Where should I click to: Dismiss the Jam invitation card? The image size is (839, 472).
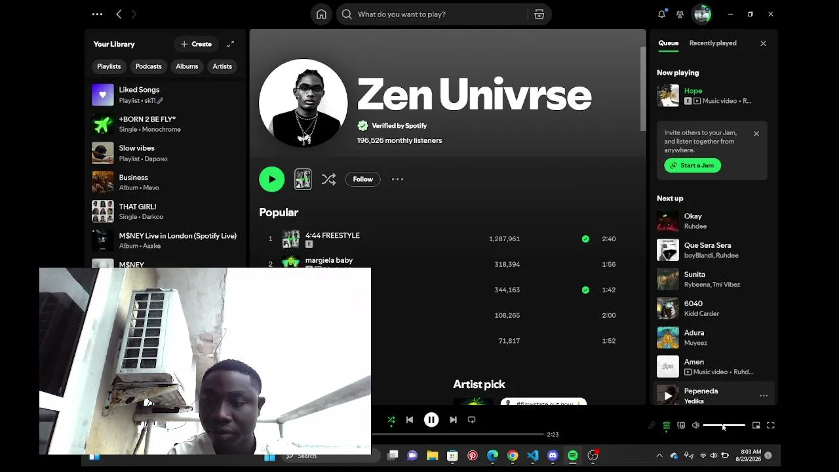tap(756, 134)
